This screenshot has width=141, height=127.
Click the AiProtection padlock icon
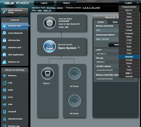coord(4,40)
